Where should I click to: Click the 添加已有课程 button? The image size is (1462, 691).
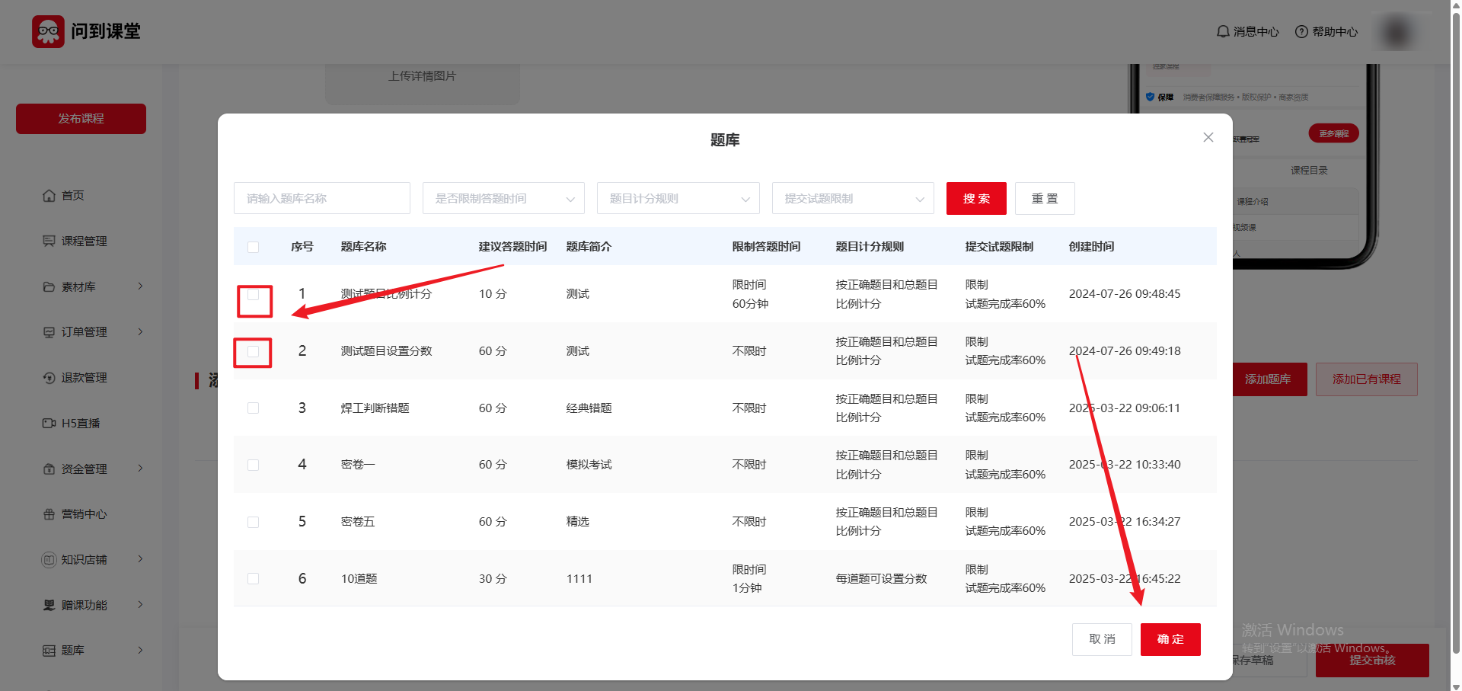click(x=1367, y=379)
